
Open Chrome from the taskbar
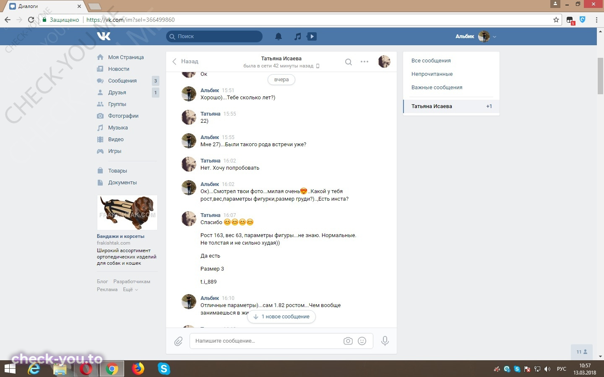112,369
